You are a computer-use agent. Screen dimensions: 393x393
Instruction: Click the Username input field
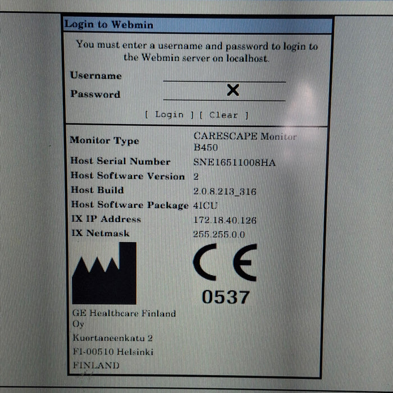coord(225,76)
